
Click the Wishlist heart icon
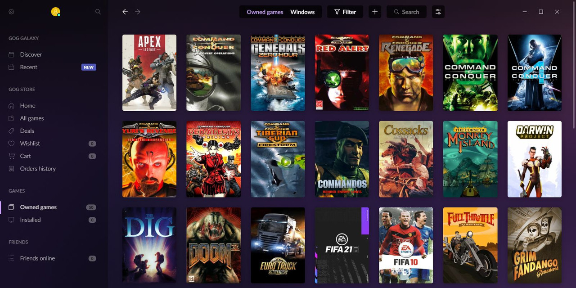[12, 144]
